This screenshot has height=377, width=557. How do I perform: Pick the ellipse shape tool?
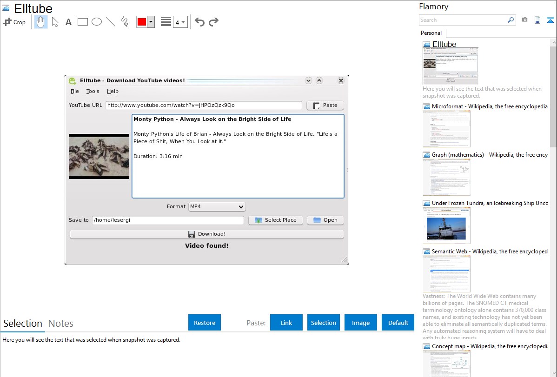point(97,22)
